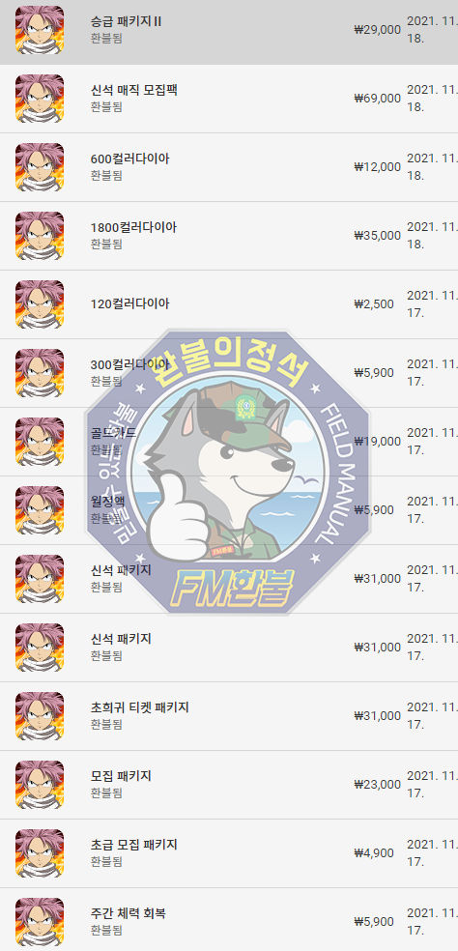This screenshot has height=951, width=458.
Task: Click the 환불됨 status under 초희귀 티켓 패키지
Action: point(106,724)
